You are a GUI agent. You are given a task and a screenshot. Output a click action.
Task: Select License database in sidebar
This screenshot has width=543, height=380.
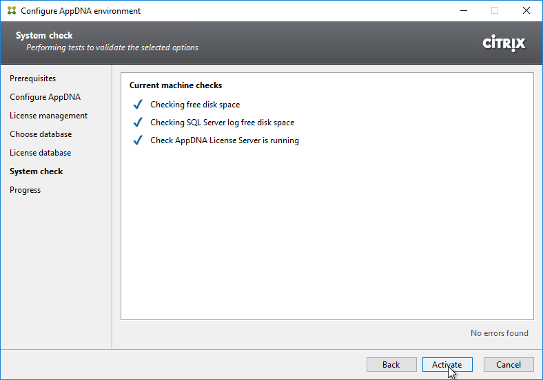pyautogui.click(x=40, y=153)
